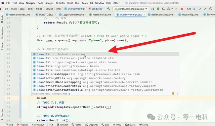Image resolution: width=215 pixels, height=126 pixels.
Task: Select BeanDefinitionReaderUtils suggestion
Action: coord(105,86)
